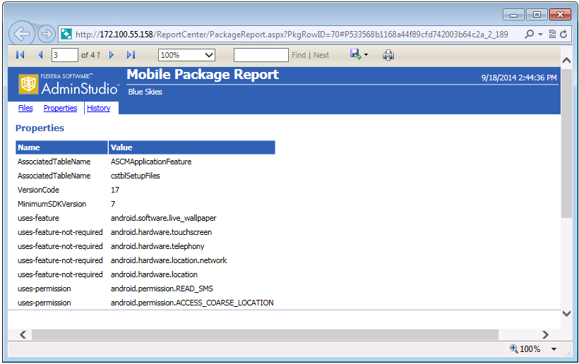This screenshot has width=579, height=364.
Task: Click the Next search result link
Action: (321, 55)
